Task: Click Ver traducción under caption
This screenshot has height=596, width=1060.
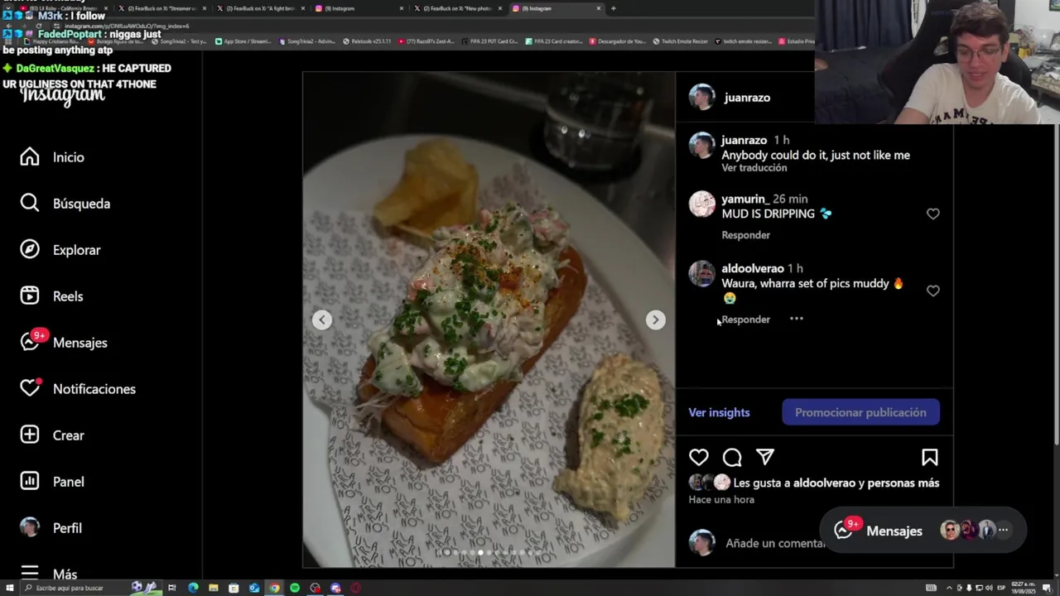Action: 754,168
